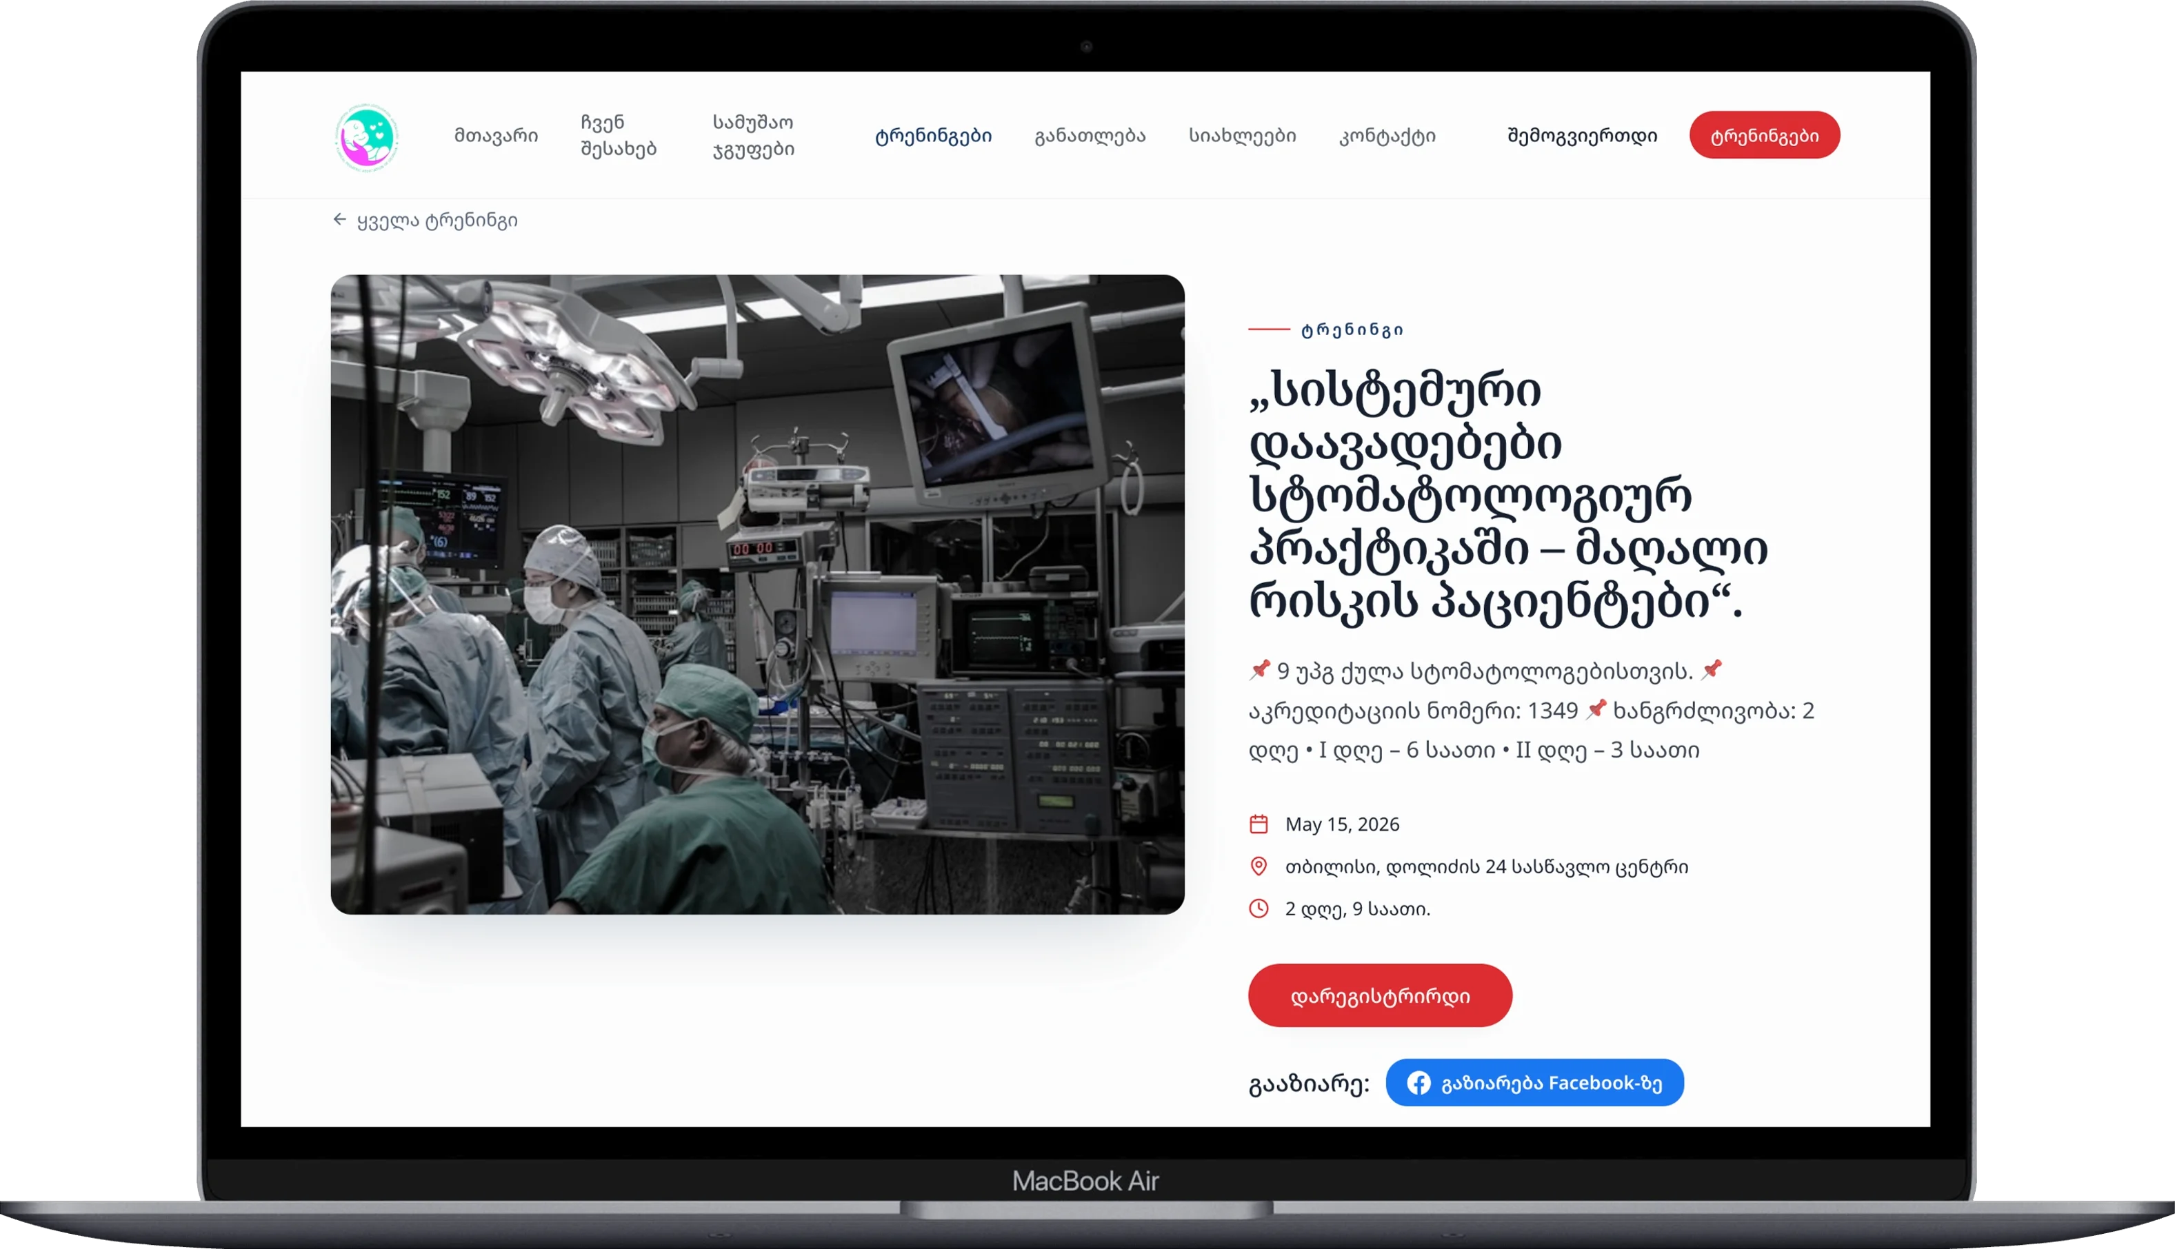Click the გააზიარე: label
Image resolution: width=2175 pixels, height=1249 pixels.
[1308, 1084]
